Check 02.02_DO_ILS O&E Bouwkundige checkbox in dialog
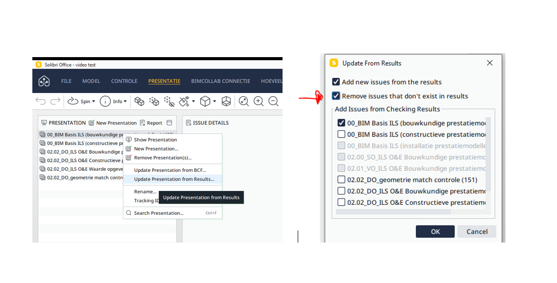557x283 pixels. (x=341, y=191)
